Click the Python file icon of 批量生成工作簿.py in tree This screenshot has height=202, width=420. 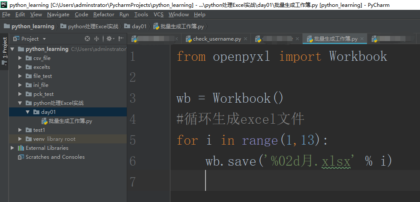click(x=45, y=121)
